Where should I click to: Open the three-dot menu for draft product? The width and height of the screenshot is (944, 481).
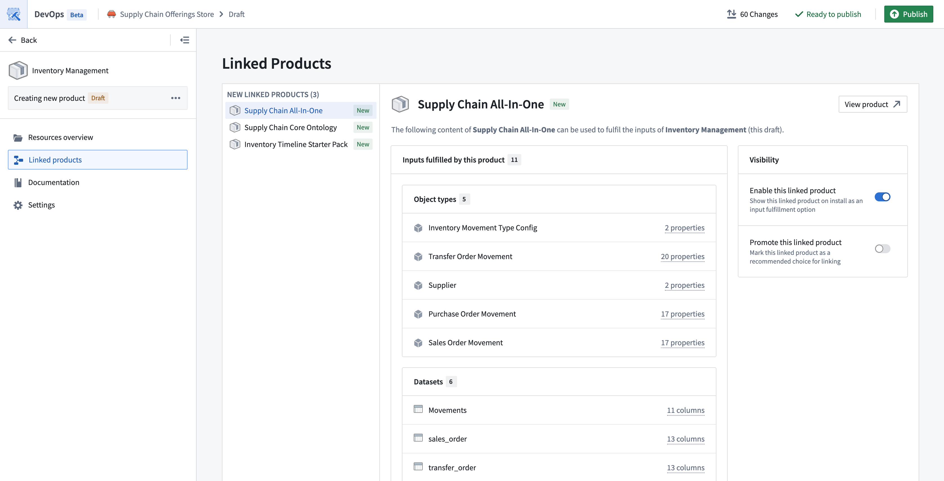[175, 98]
